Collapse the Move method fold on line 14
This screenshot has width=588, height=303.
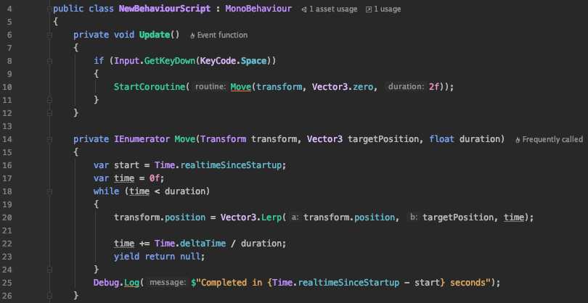[x=49, y=140]
